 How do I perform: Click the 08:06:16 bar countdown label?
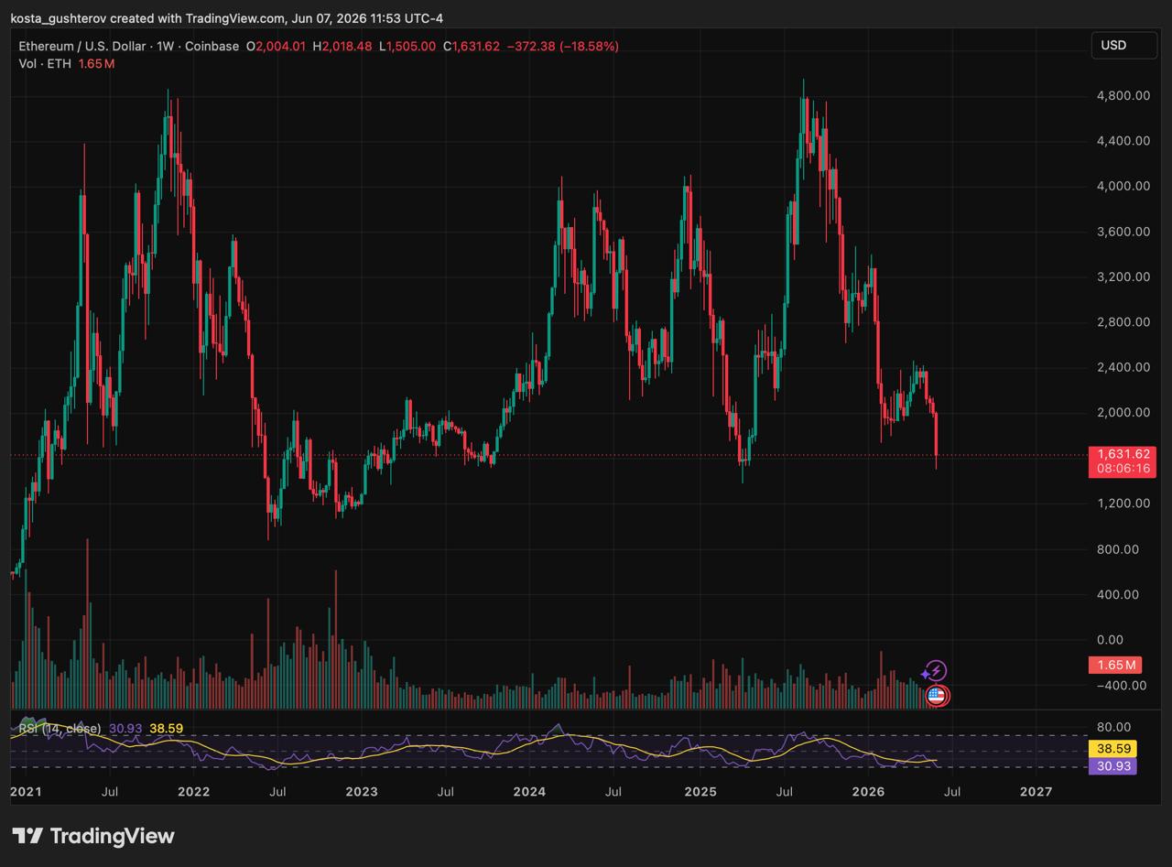click(x=1123, y=469)
